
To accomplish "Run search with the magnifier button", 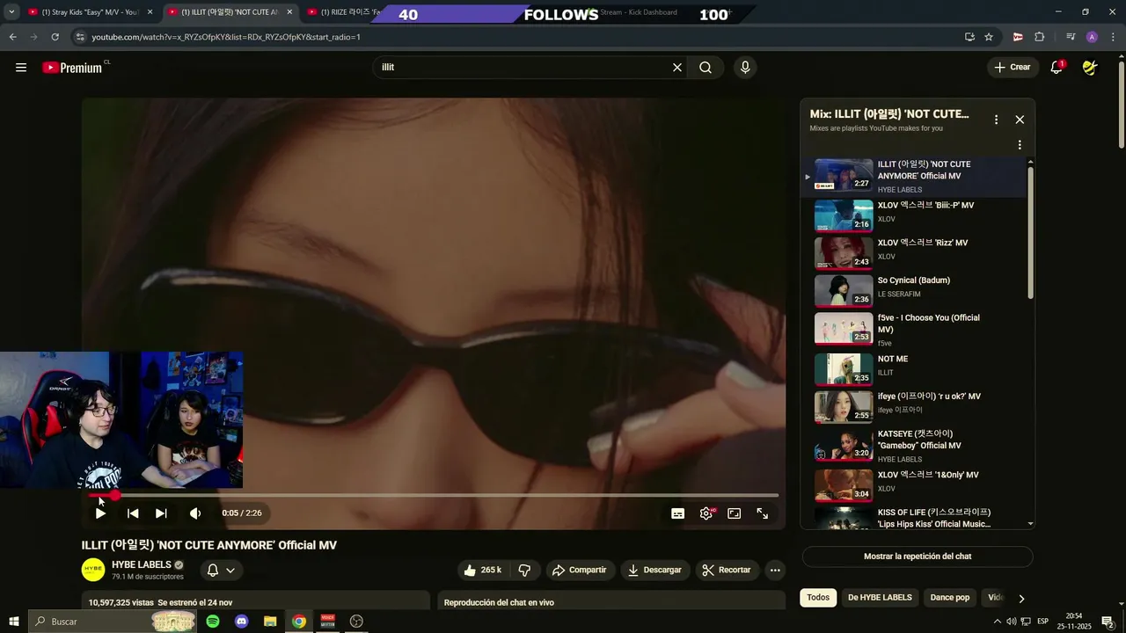I will (706, 68).
